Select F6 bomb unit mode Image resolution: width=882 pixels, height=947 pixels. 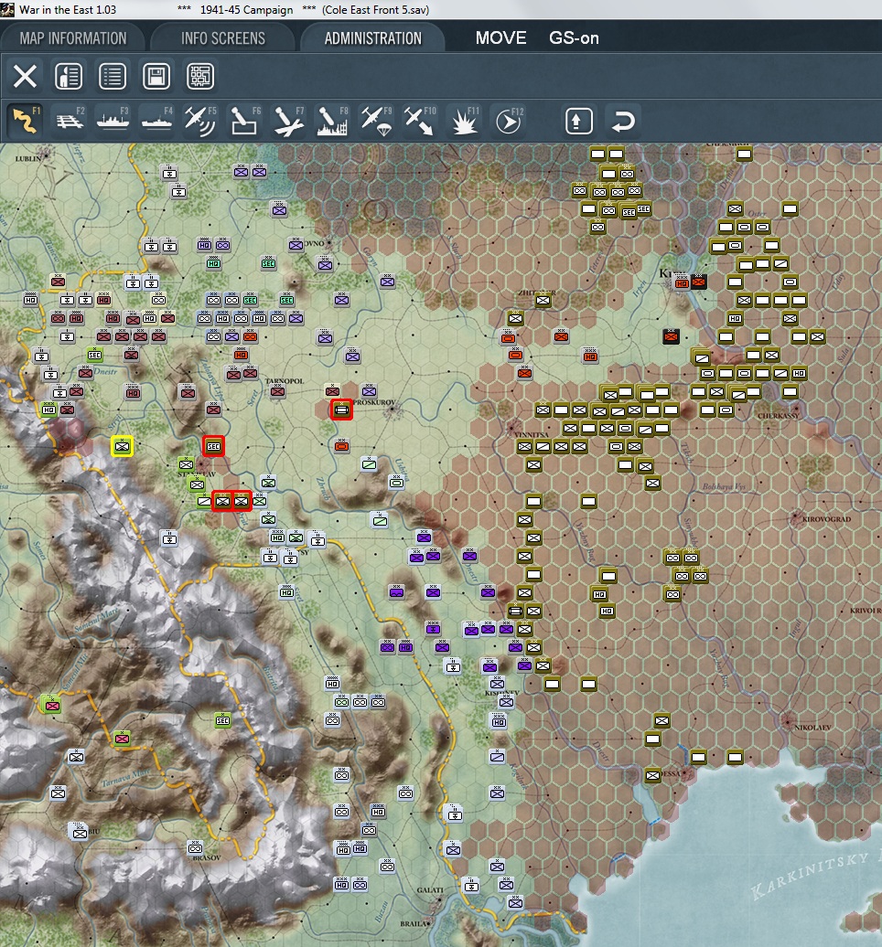point(244,120)
